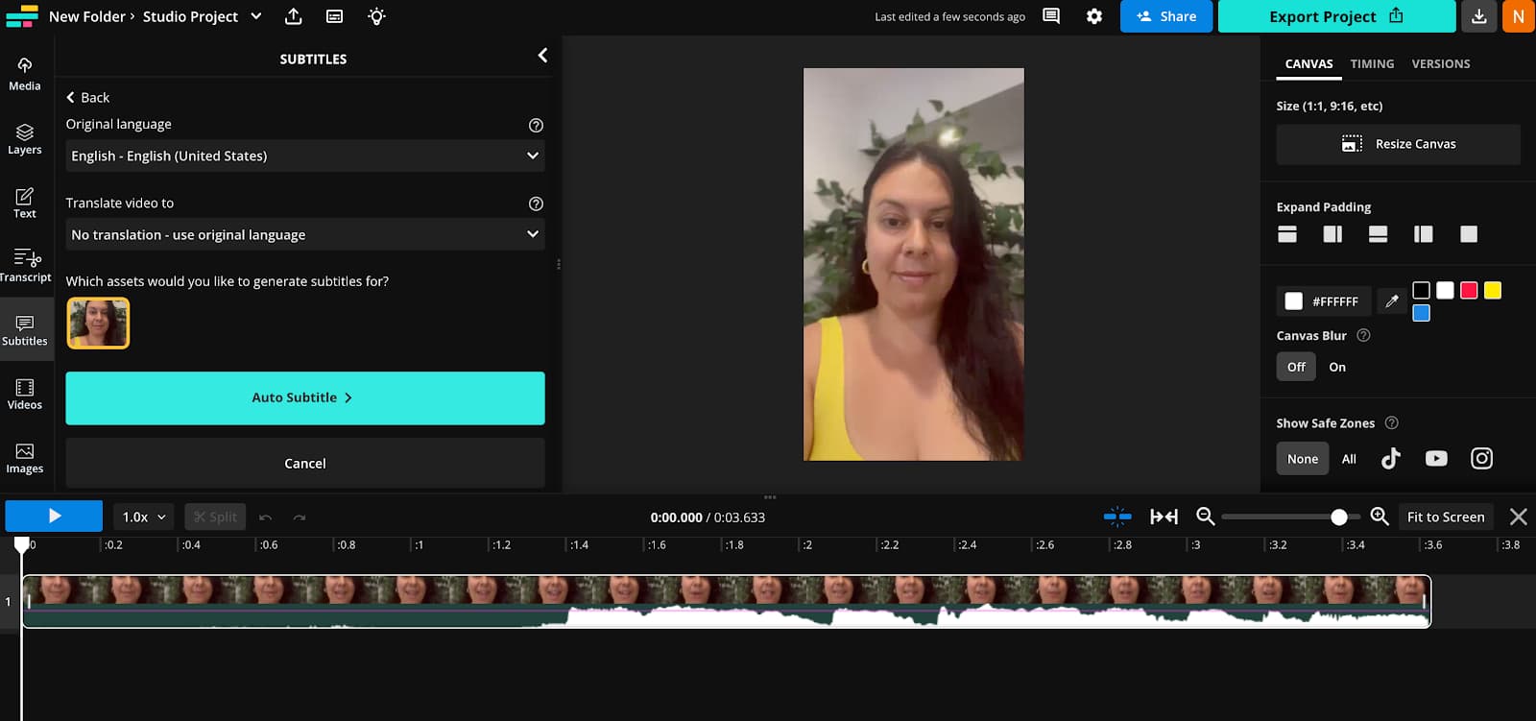Switch to the Versions tab
This screenshot has height=721, width=1536.
point(1440,63)
